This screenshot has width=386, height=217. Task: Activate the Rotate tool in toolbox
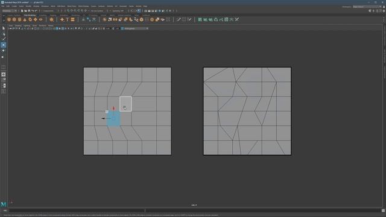coord(4,51)
